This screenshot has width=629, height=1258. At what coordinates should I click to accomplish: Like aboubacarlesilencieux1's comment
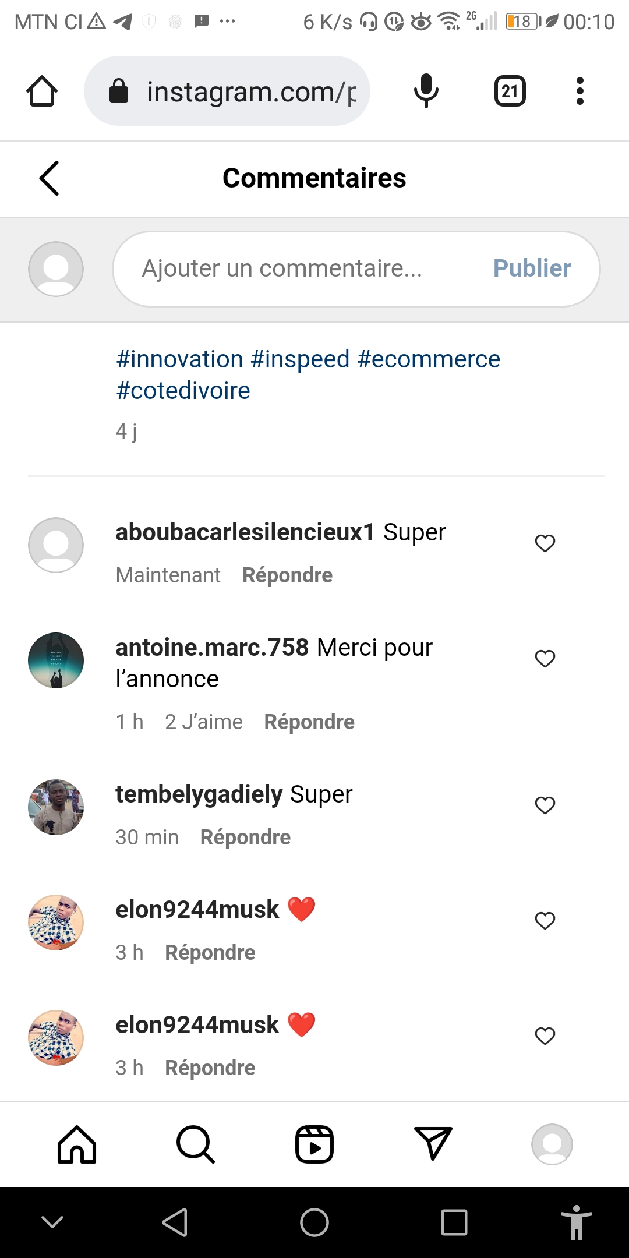(545, 543)
